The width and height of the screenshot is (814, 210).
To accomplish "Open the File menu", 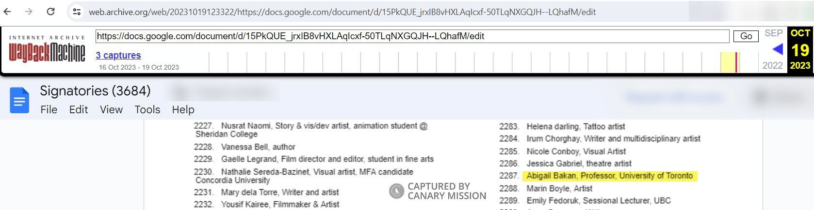I will click(x=49, y=110).
